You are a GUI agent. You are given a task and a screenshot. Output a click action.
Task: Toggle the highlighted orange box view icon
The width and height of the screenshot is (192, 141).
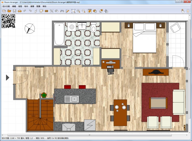coord(90,11)
